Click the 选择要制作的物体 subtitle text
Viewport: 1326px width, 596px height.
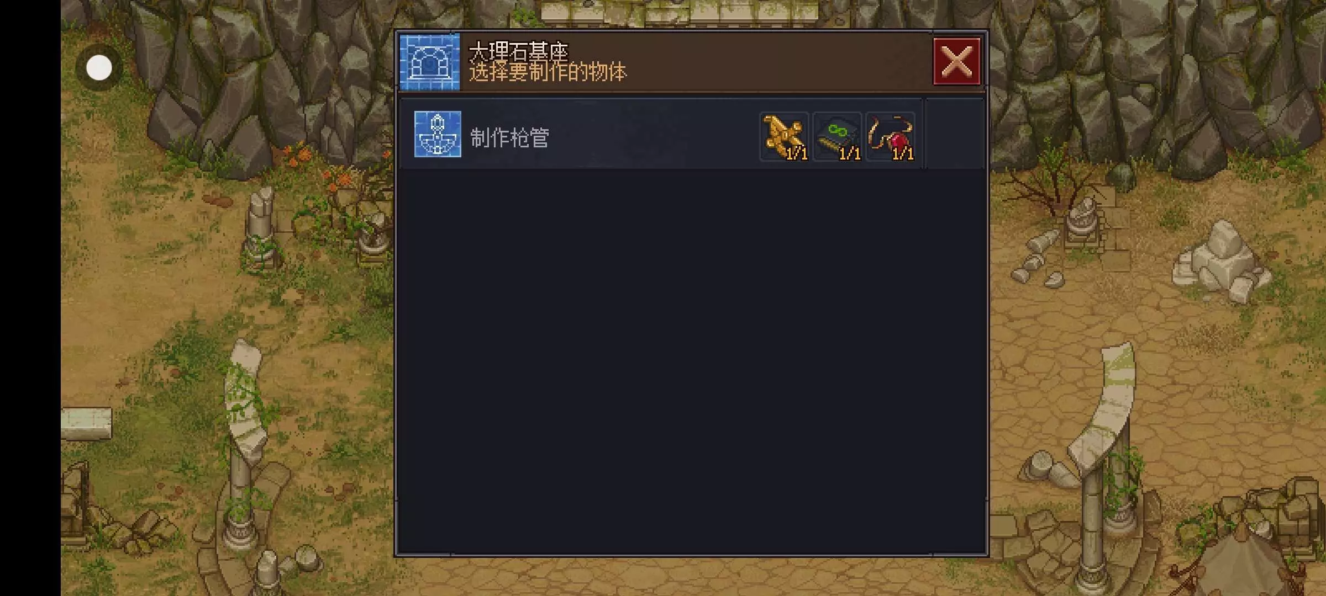(548, 73)
